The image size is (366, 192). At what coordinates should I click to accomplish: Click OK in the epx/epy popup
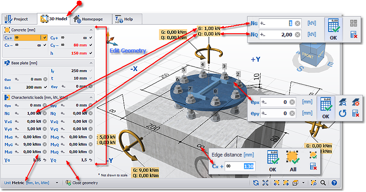[x=326, y=108]
